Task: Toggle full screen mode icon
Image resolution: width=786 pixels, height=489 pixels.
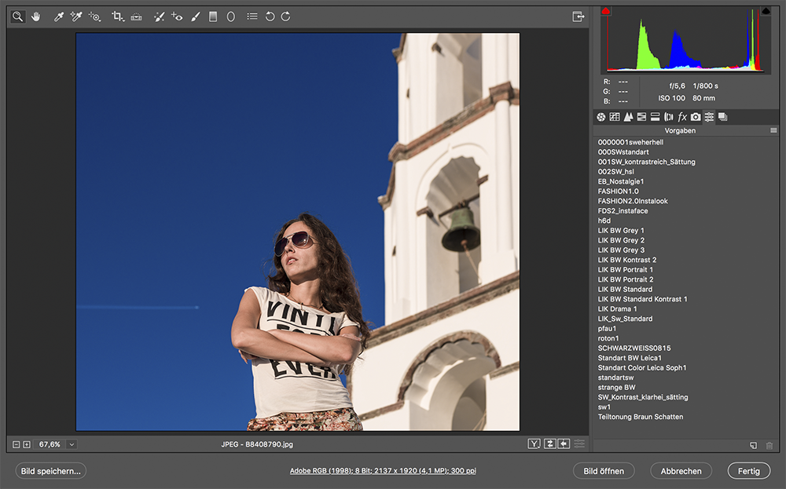Action: click(578, 16)
